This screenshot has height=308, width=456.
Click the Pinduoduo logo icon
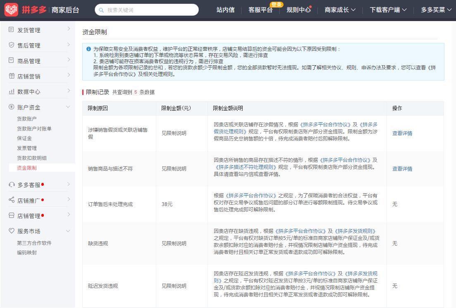click(x=11, y=9)
